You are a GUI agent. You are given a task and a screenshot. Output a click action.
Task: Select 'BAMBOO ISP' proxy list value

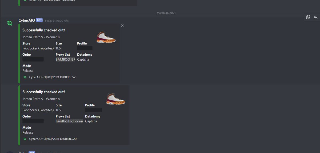pos(65,59)
